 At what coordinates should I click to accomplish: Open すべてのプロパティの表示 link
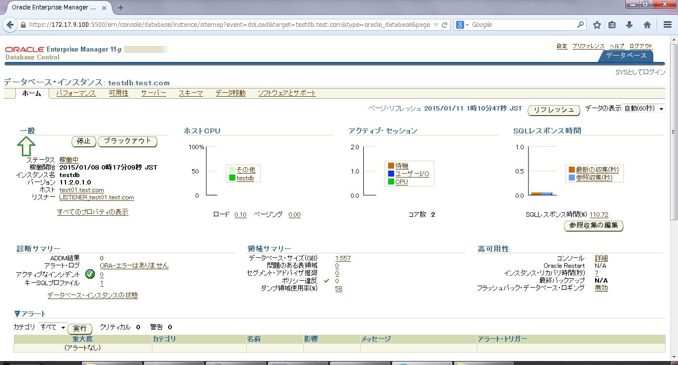[92, 212]
